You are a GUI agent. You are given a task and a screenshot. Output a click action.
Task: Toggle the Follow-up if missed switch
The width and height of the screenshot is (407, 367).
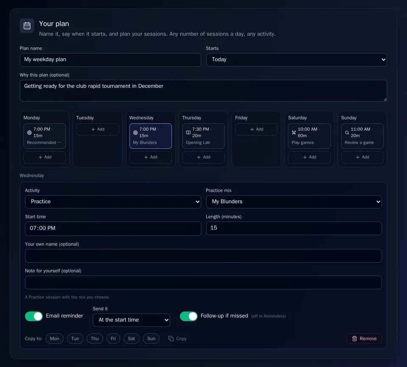pos(189,316)
